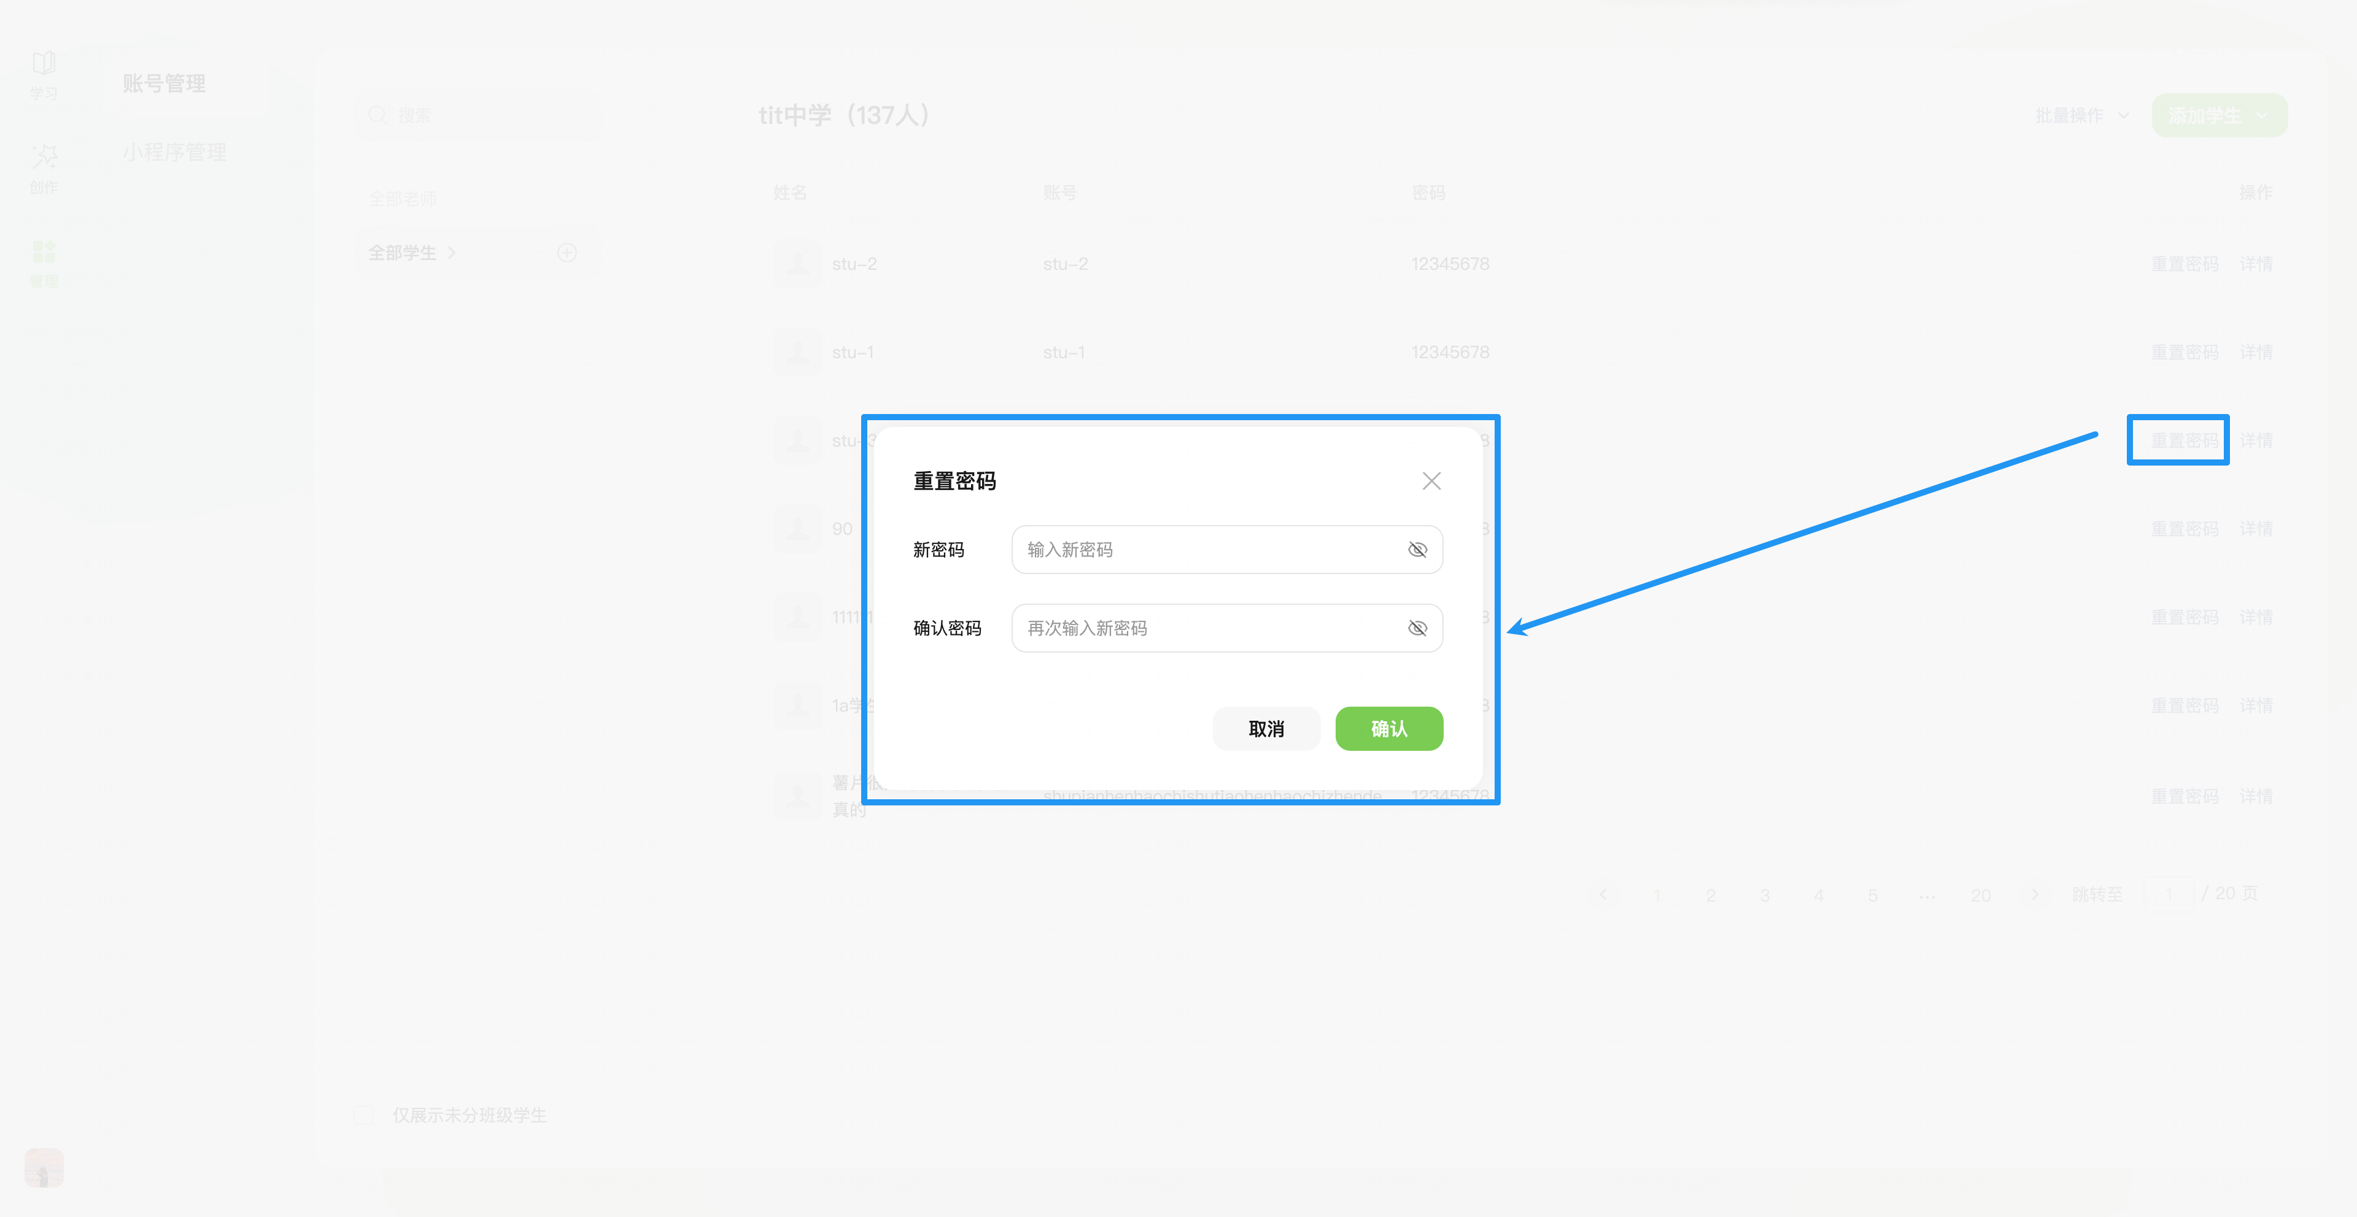The height and width of the screenshot is (1217, 2357).
Task: Open the 学习 book icon in sidebar
Action: tap(43, 64)
